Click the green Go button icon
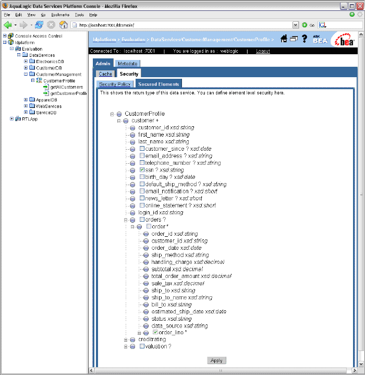Image resolution: width=365 pixels, height=375 pixels. coord(305,25)
